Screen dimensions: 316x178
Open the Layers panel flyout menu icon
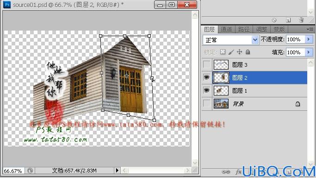click(310, 30)
